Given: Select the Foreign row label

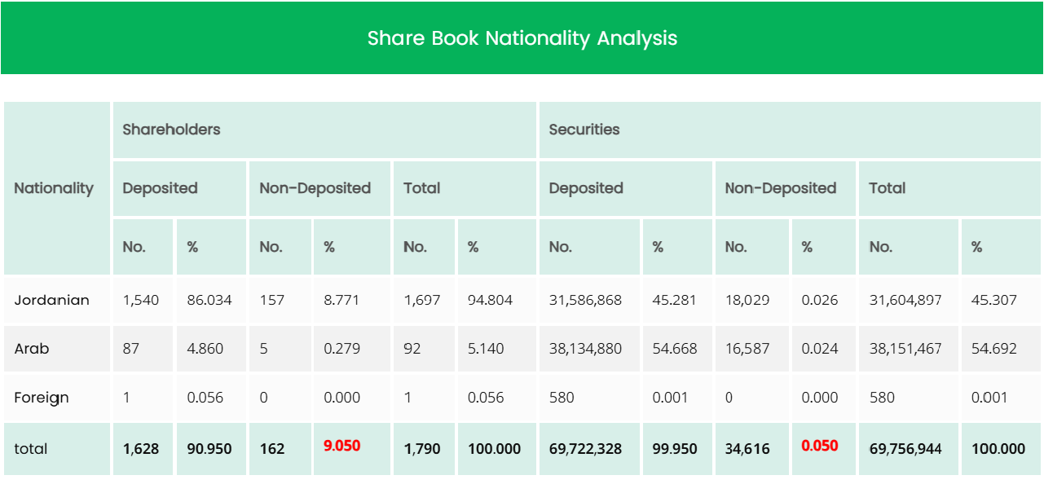Looking at the screenshot, I should (41, 398).
